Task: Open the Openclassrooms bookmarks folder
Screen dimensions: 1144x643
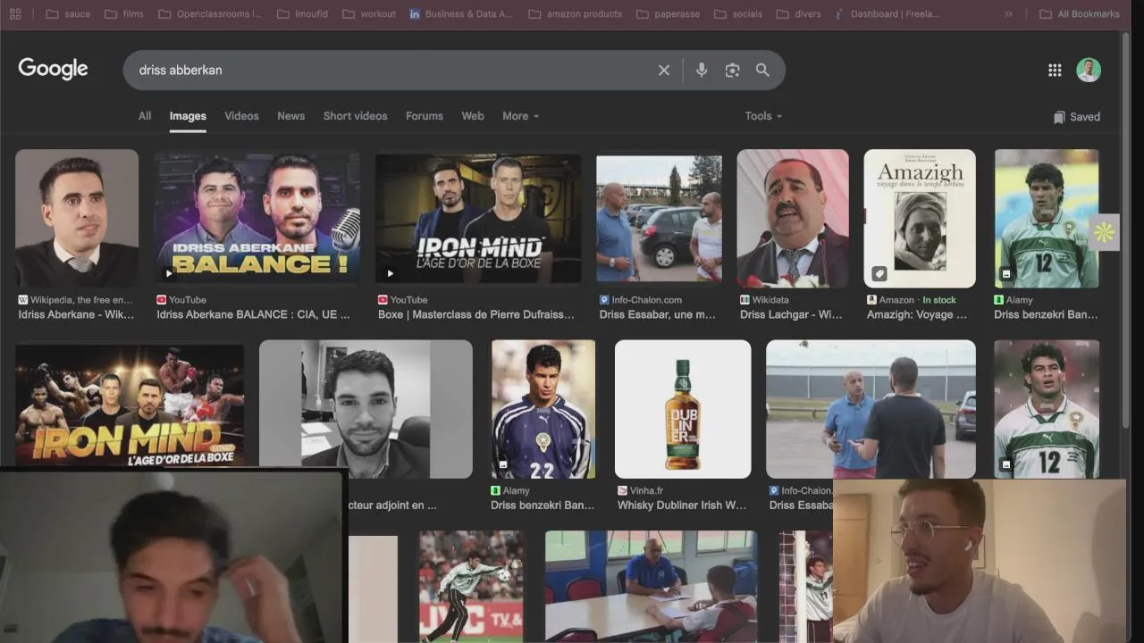Action: [210, 14]
